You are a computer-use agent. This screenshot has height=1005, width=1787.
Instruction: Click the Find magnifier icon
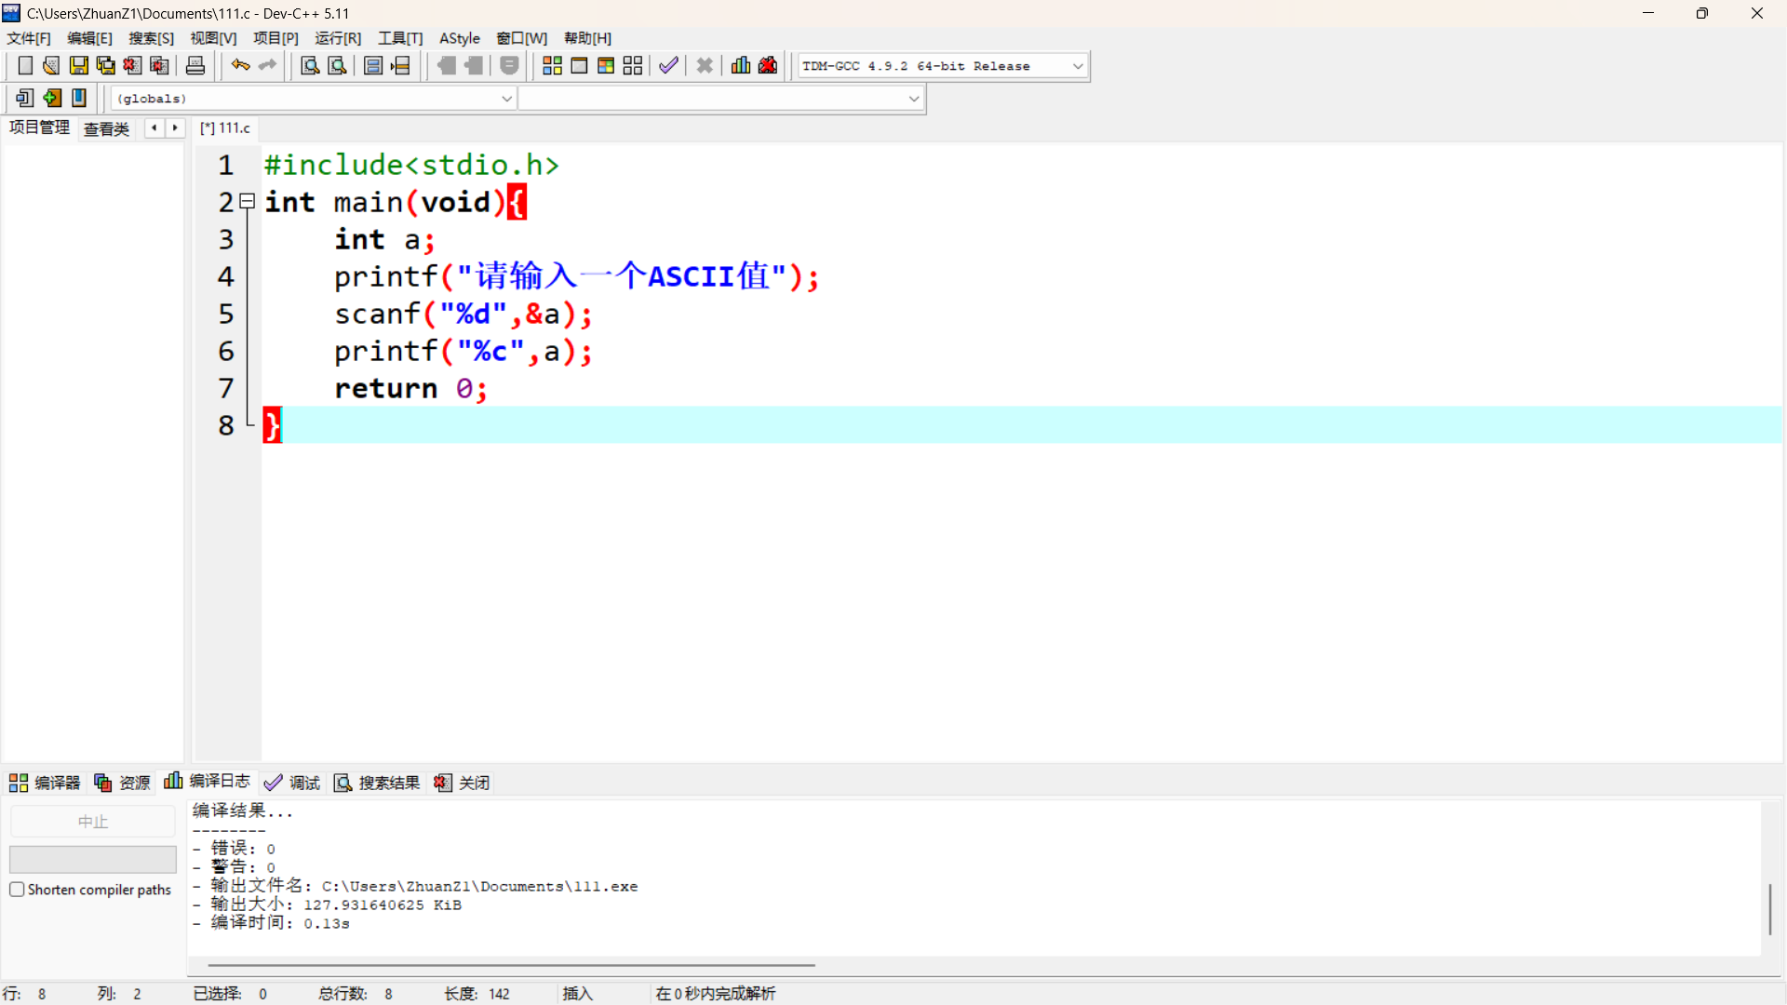point(310,65)
